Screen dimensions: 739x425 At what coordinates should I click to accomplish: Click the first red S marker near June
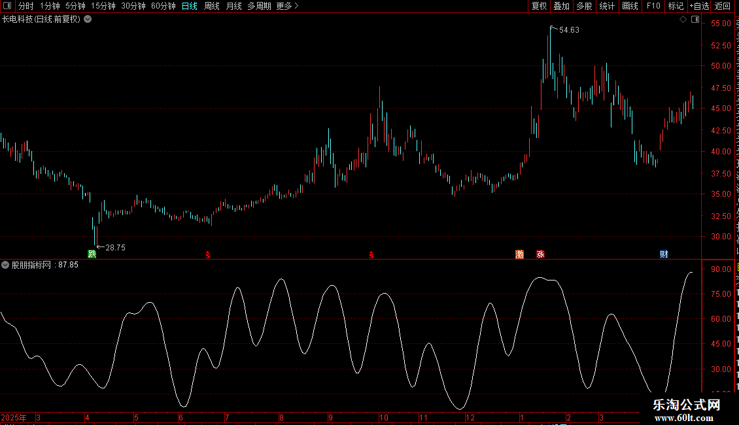(x=208, y=255)
